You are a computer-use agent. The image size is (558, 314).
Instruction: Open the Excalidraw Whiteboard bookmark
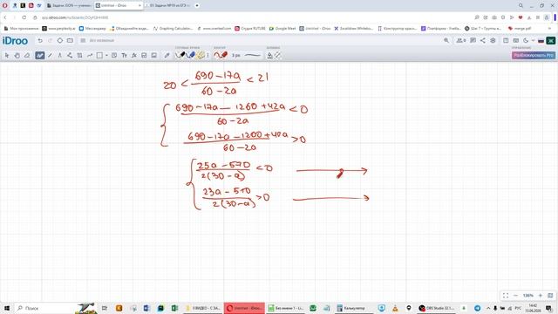point(353,29)
